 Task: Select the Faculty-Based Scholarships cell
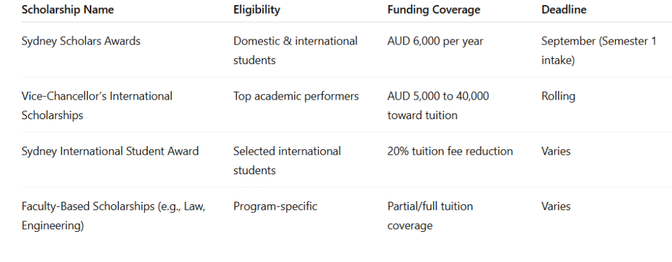tap(114, 215)
